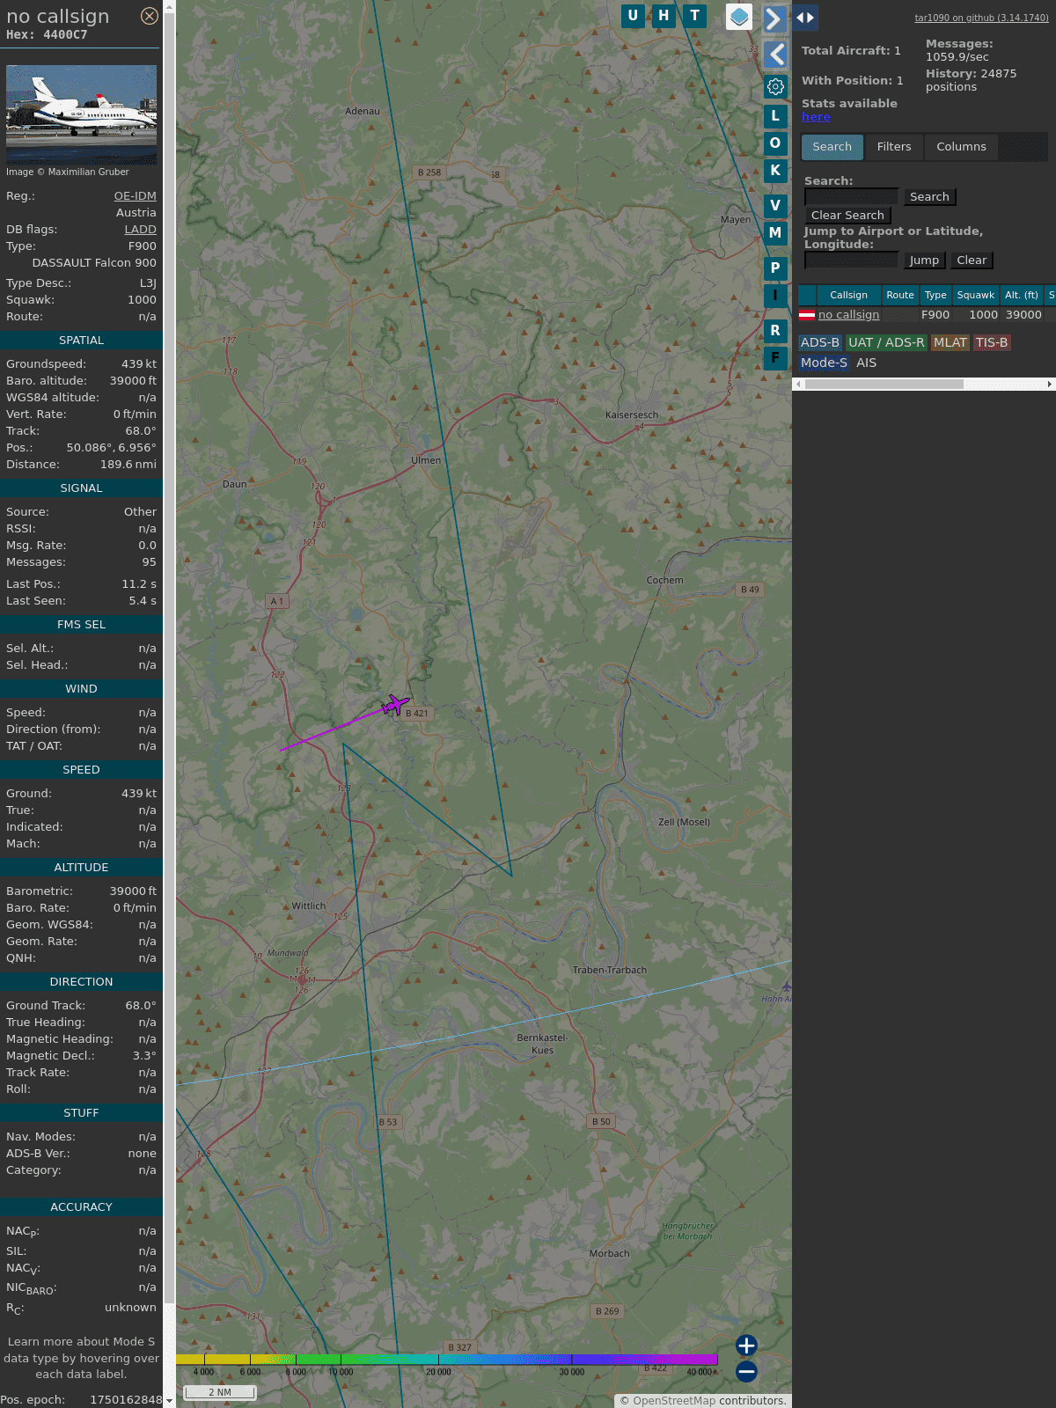Image resolution: width=1056 pixels, height=1408 pixels.
Task: Open the LADD database flag link
Action: [140, 230]
